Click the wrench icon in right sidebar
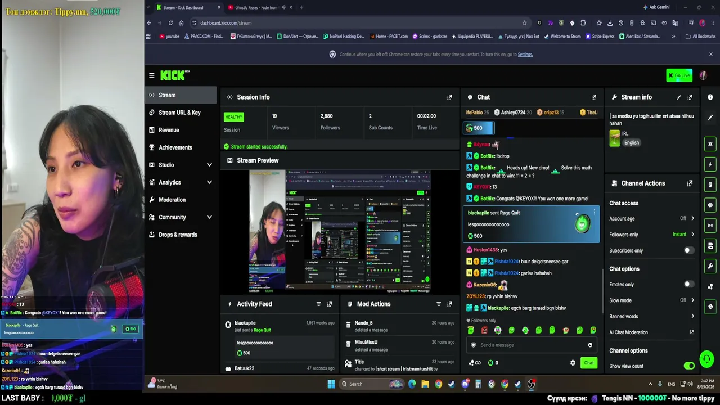Viewport: 720px width, 405px height. [710, 265]
